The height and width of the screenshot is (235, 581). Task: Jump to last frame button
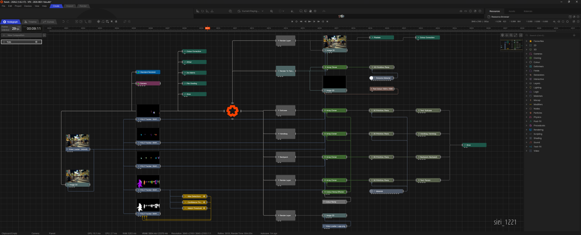327,22
